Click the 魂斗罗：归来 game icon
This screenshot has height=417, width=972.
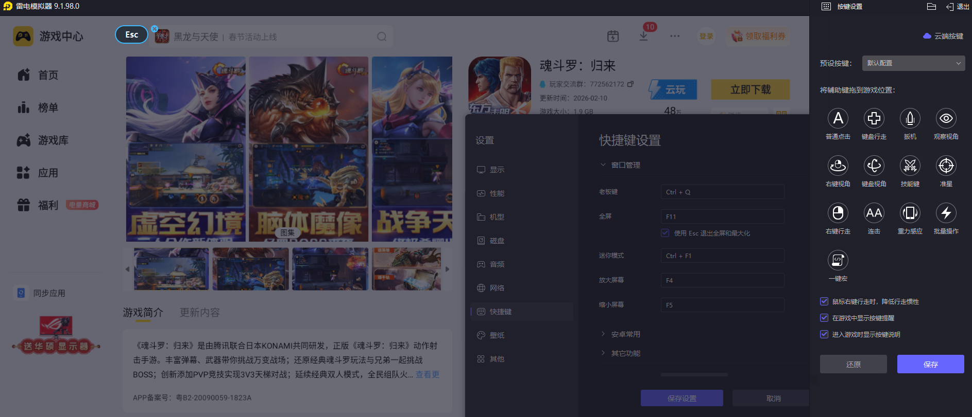[x=500, y=86]
